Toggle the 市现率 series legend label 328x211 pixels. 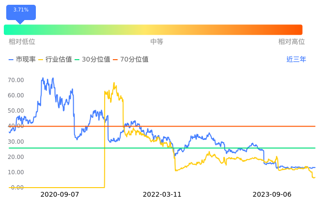[26, 60]
